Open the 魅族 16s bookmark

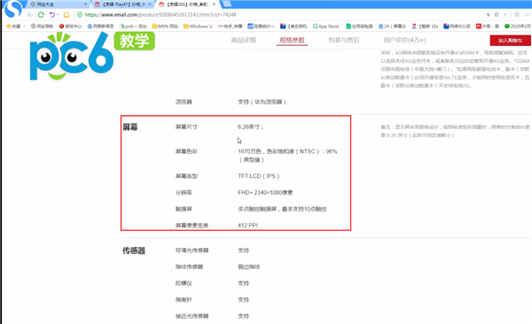(425, 26)
